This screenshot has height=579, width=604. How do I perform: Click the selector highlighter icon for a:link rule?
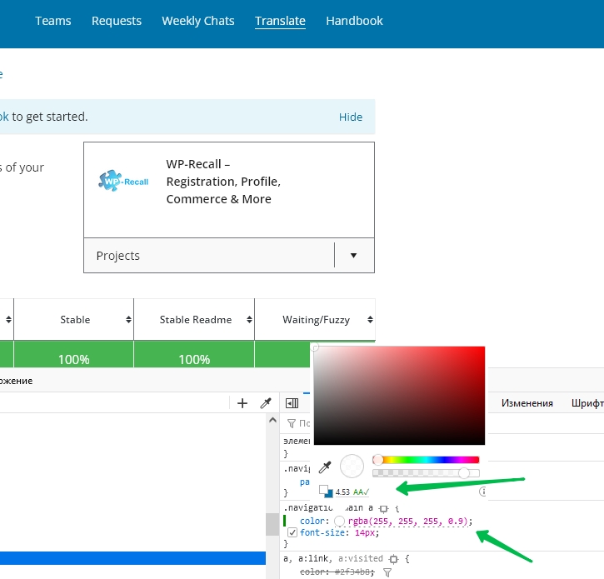pyautogui.click(x=392, y=558)
